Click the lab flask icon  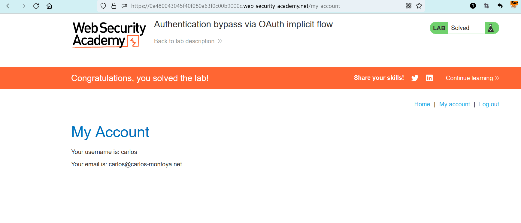(491, 28)
